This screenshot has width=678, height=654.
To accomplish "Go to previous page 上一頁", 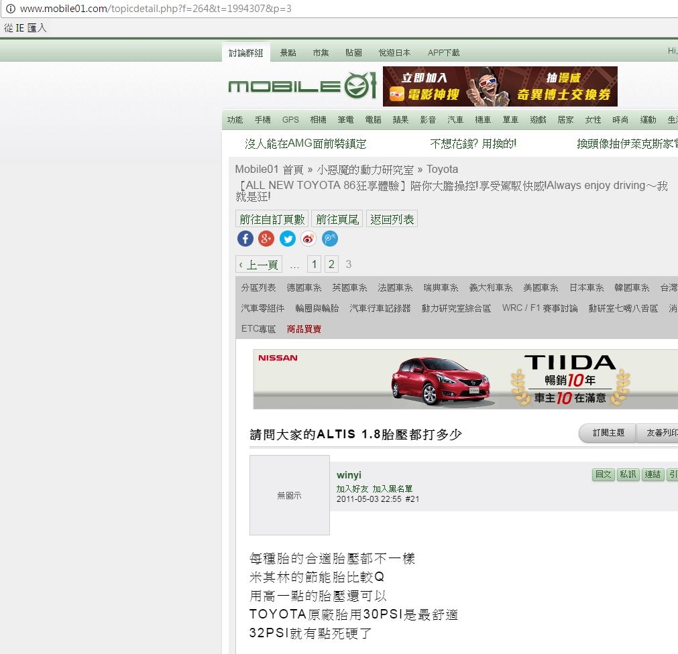I will point(259,265).
